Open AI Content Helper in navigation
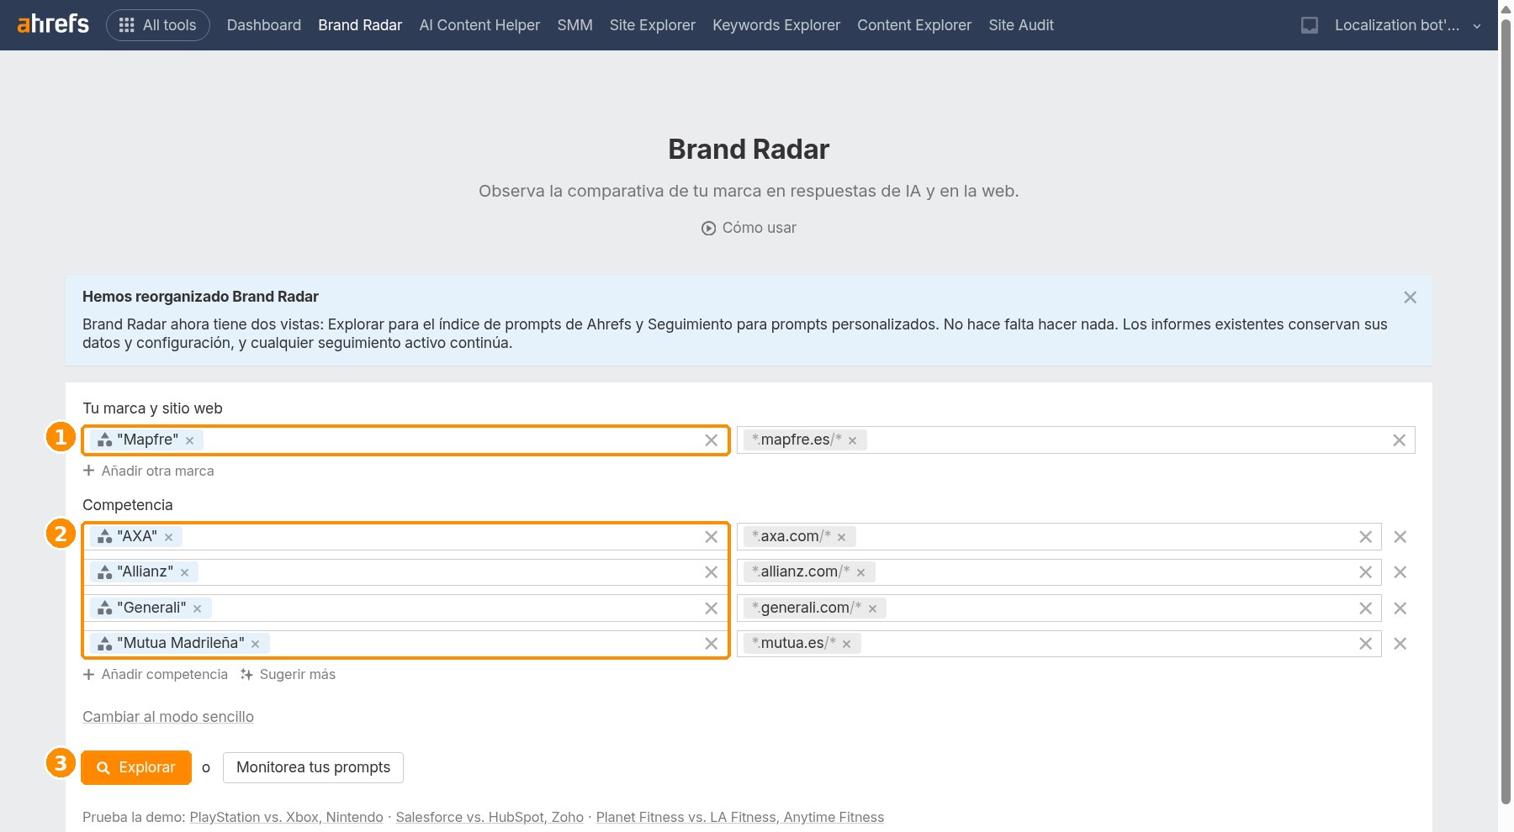Image resolution: width=1514 pixels, height=832 pixels. (x=479, y=25)
